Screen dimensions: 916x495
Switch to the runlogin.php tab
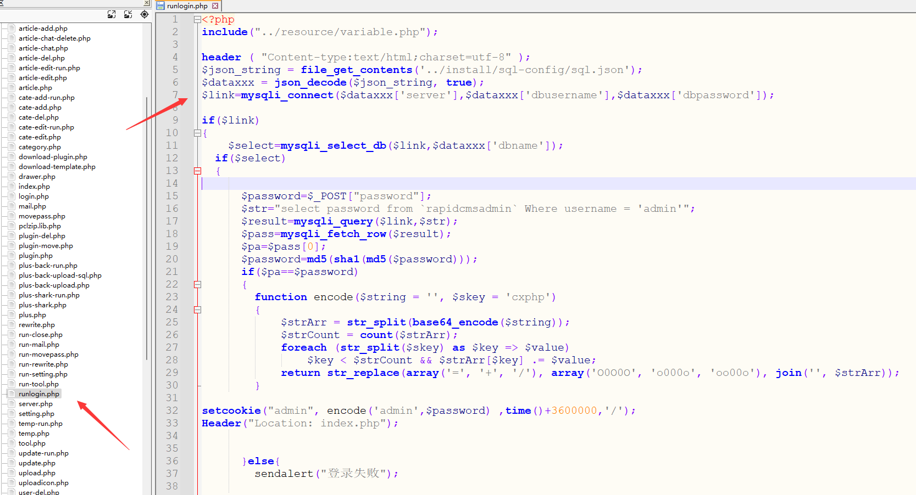[x=187, y=6]
